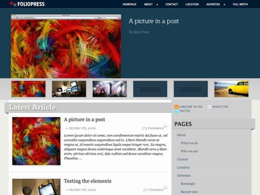Open 'Who we are' page link
The image size is (260, 195).
189,151
